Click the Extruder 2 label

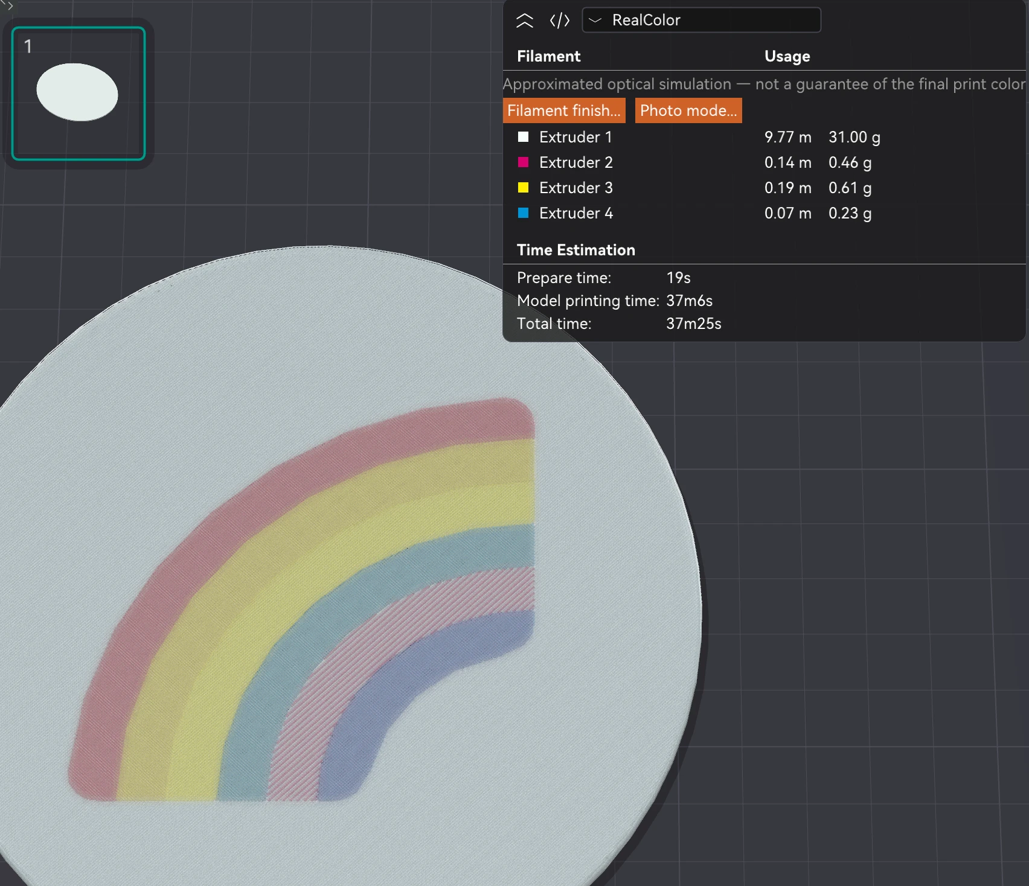[x=576, y=162]
